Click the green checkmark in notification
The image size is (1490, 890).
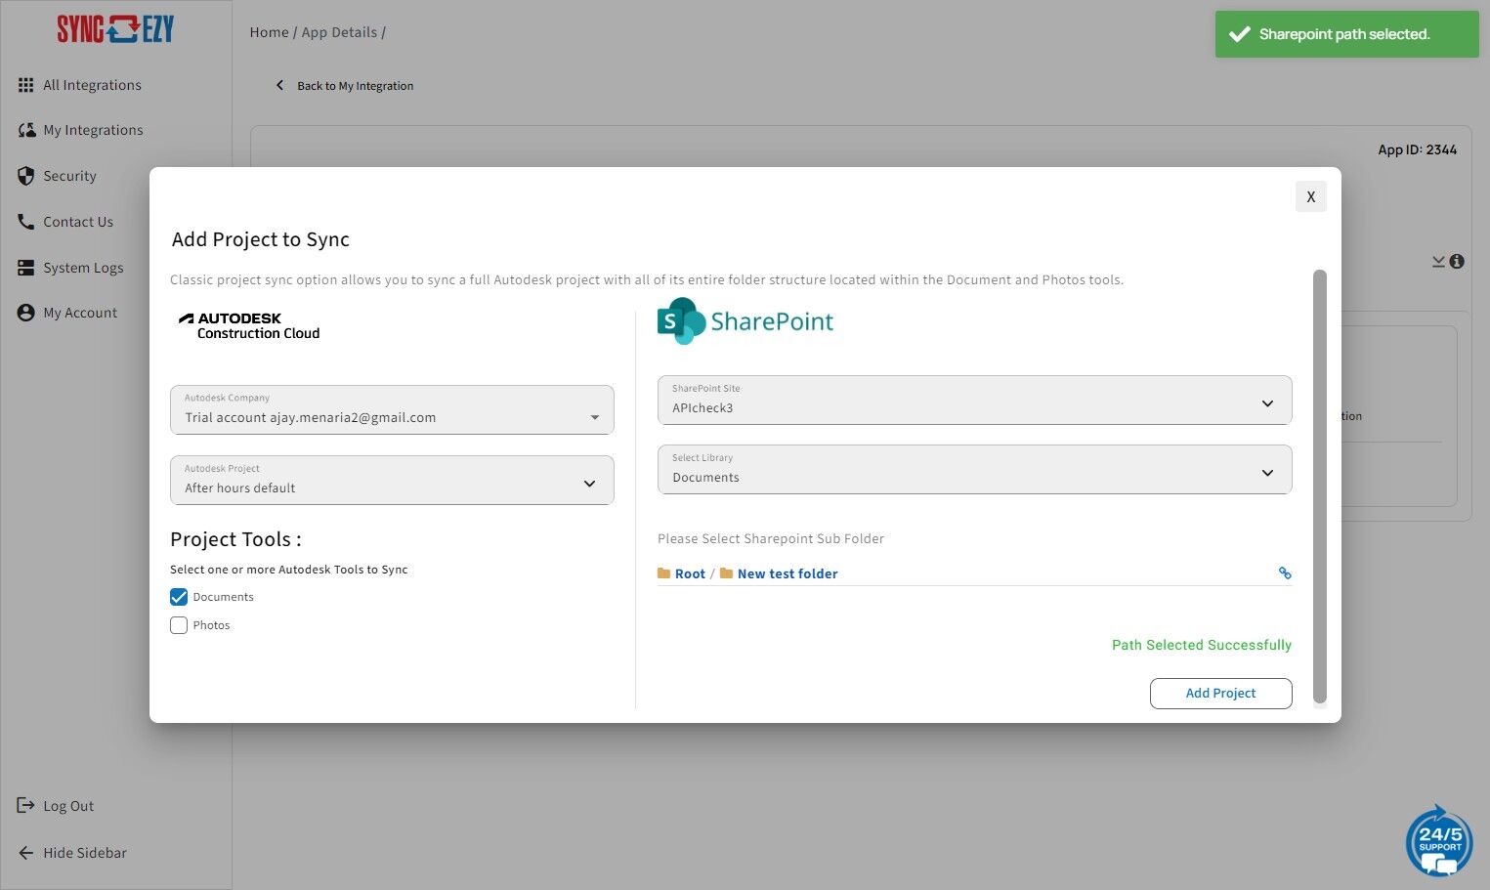[1240, 34]
